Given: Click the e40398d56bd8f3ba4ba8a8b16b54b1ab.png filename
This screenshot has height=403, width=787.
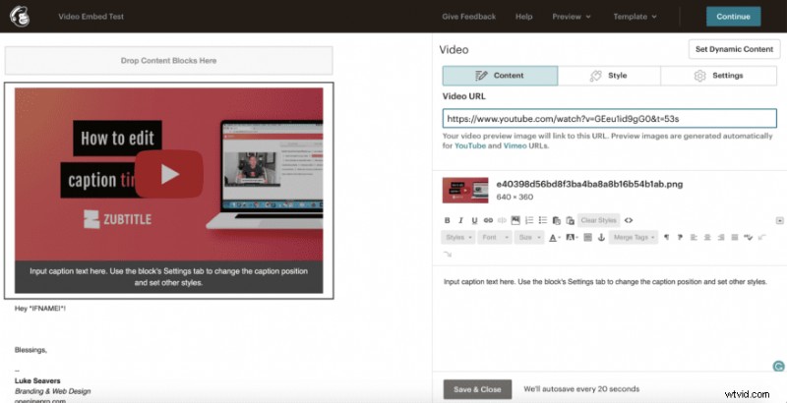Looking at the screenshot, I should [589, 184].
